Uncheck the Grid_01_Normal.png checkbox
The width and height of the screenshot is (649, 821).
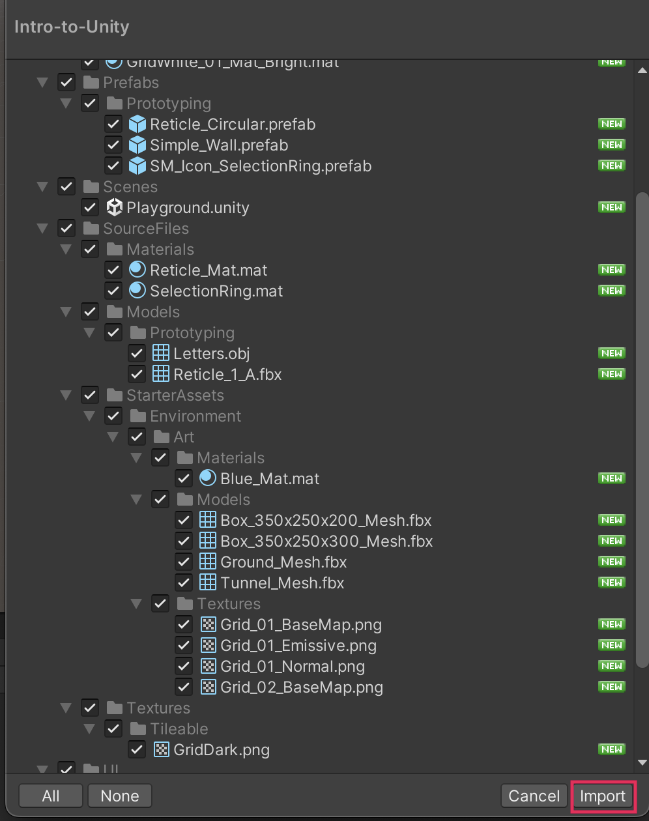click(184, 666)
